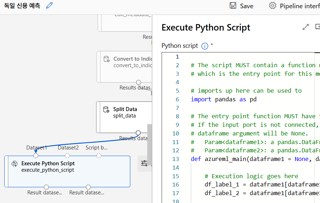
Task: Click the Convert to Indicator output port
Action: point(139,83)
